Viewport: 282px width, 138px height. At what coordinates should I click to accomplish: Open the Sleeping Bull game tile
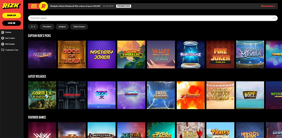(x=250, y=95)
